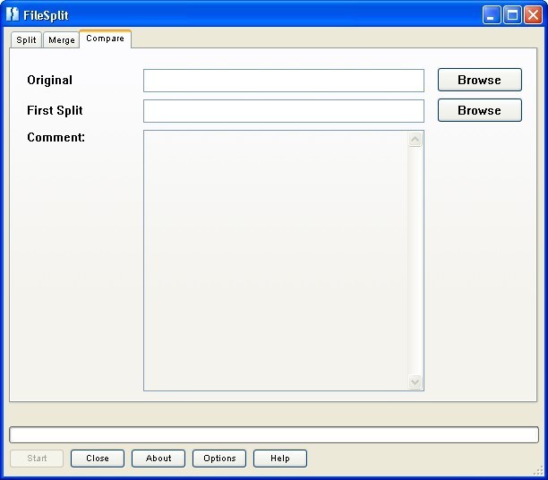Click the Comment box scroll down arrow

coord(415,381)
